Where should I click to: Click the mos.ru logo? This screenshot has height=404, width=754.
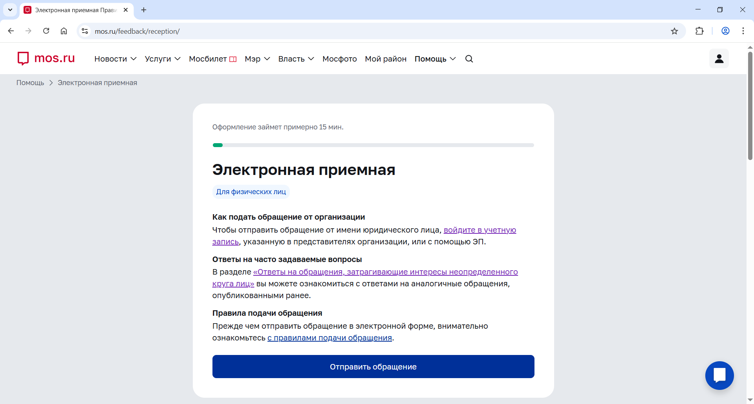pyautogui.click(x=46, y=58)
